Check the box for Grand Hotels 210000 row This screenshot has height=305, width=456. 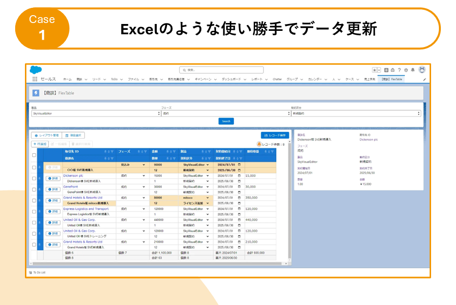(34, 245)
